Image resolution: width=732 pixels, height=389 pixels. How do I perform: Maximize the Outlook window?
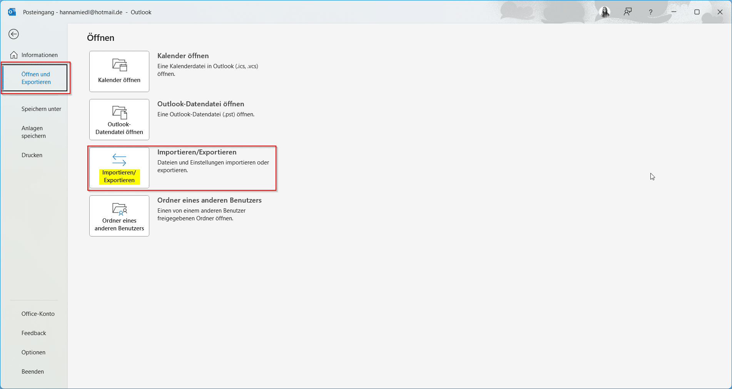pos(697,12)
